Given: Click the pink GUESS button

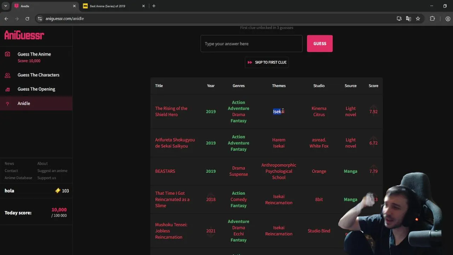Looking at the screenshot, I should [320, 44].
